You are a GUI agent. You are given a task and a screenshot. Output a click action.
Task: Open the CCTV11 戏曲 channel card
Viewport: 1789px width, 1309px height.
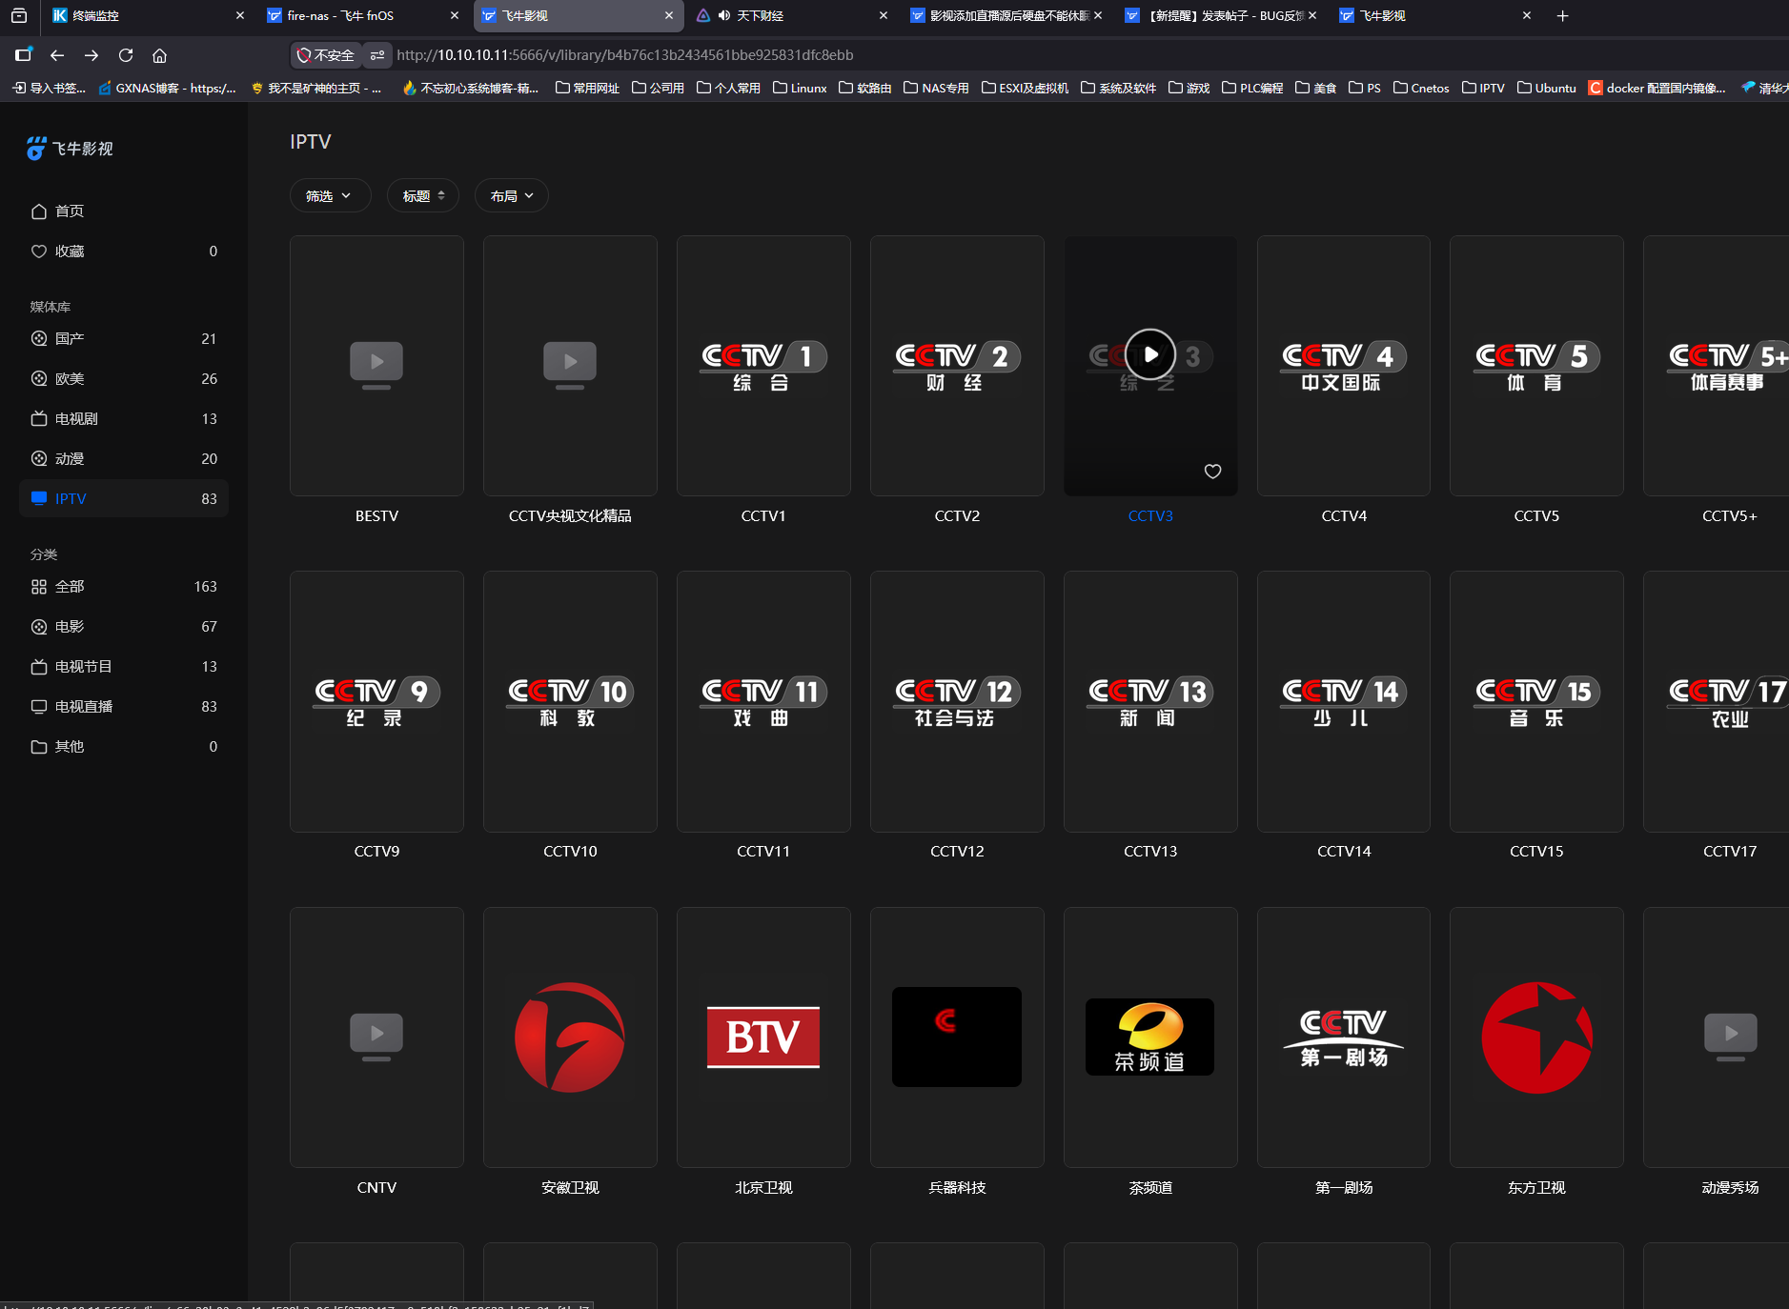(x=763, y=702)
